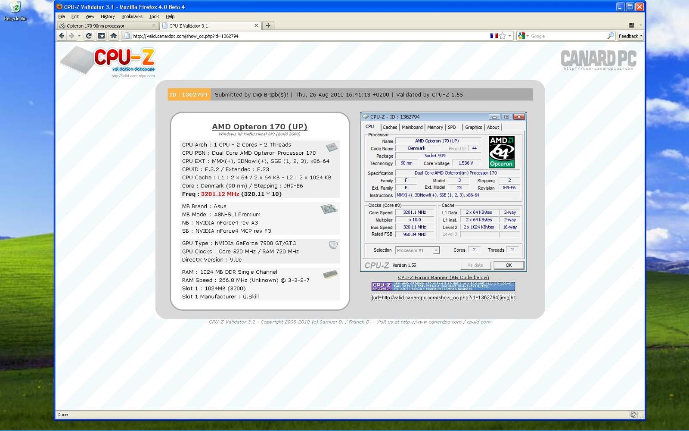Image resolution: width=689 pixels, height=431 pixels.
Task: Open the Feedback dropdown button
Action: tap(630, 36)
